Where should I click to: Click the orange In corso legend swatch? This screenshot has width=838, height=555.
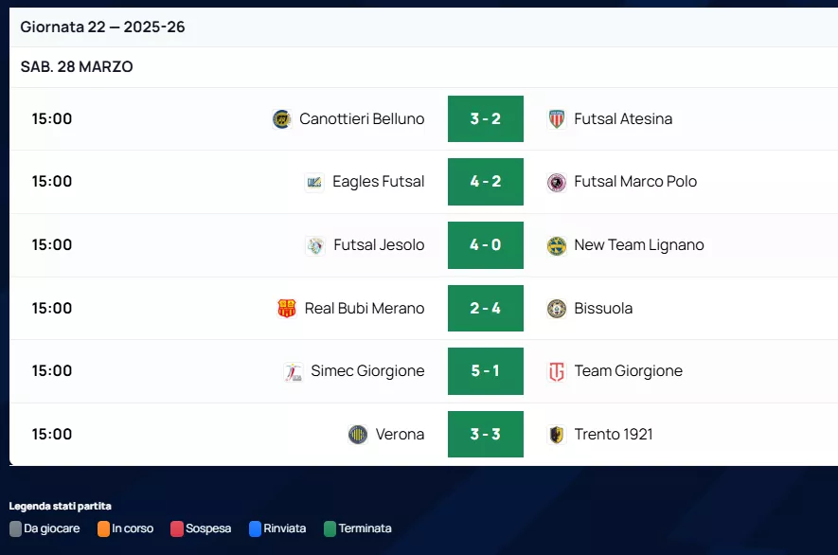tap(103, 528)
